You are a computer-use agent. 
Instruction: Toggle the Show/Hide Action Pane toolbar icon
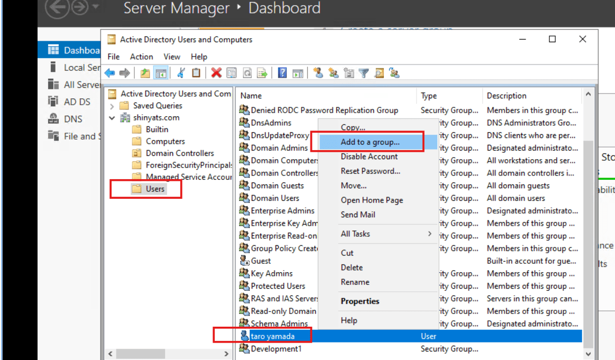(298, 73)
